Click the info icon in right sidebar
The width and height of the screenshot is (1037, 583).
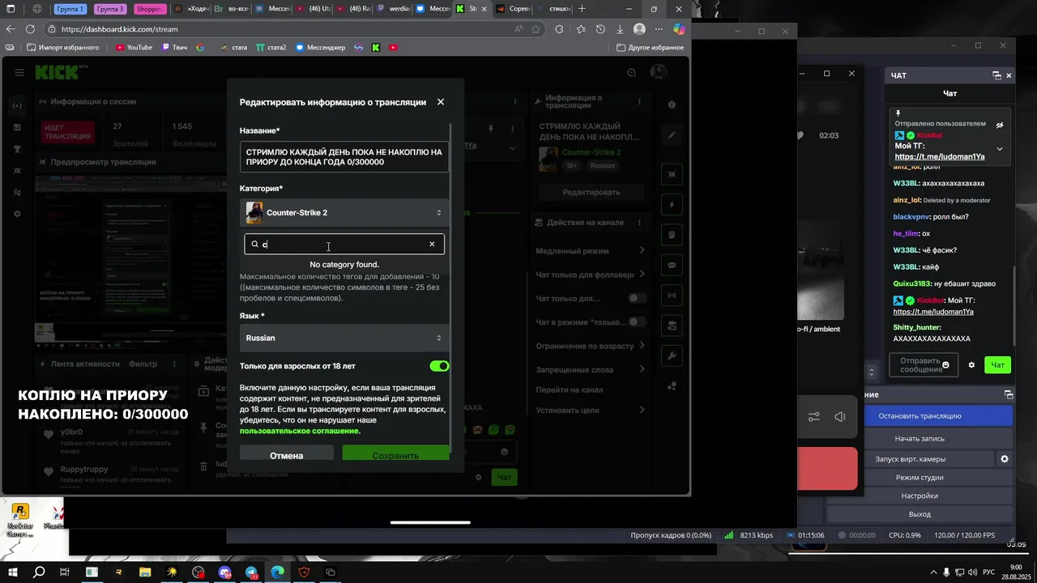coord(672,105)
